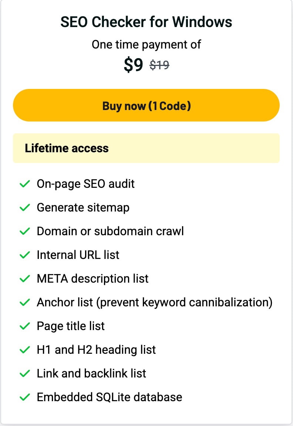Click the crossed-out $19 original price
The height and width of the screenshot is (426, 293).
(x=159, y=65)
